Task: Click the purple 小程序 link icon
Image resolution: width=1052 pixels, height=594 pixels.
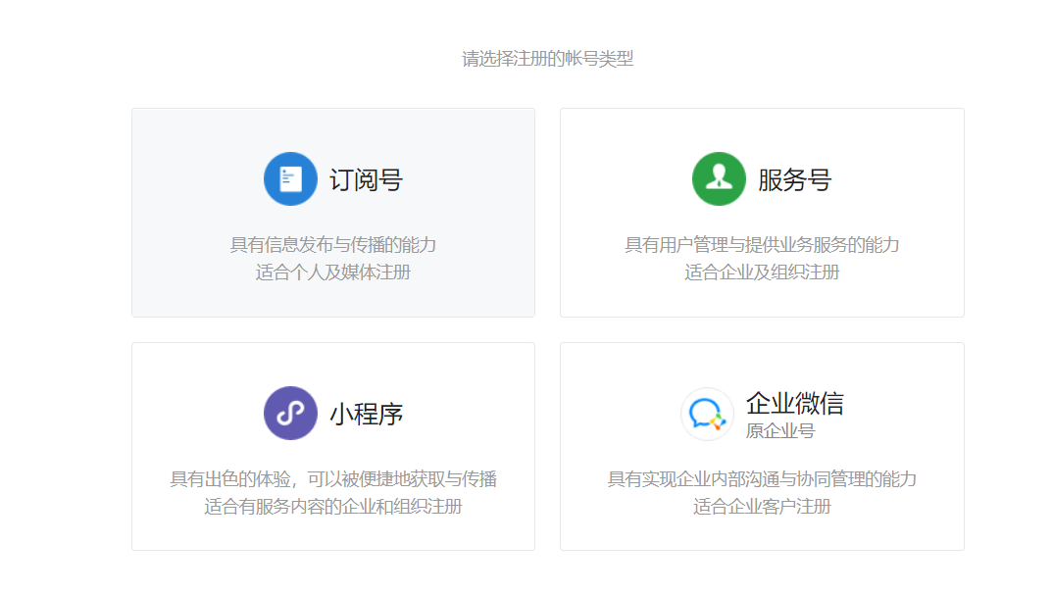Action: point(290,413)
